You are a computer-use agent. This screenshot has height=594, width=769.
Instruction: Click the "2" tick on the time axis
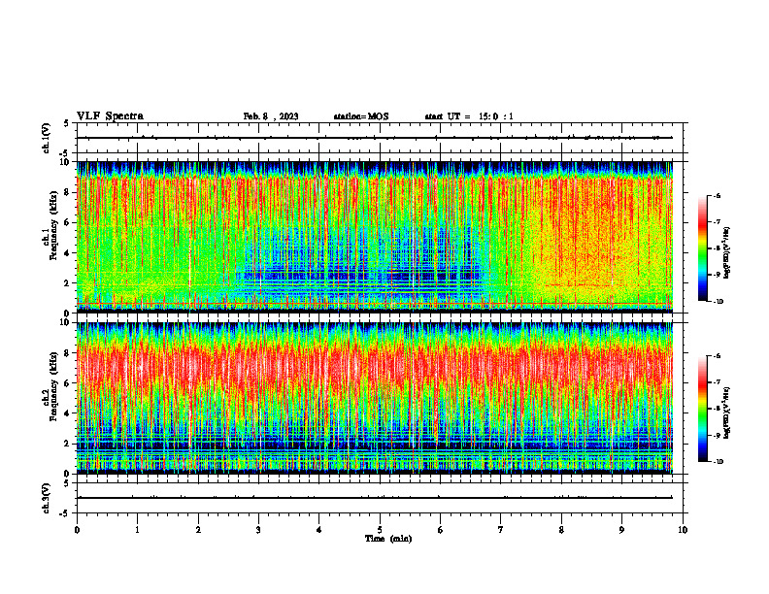click(x=198, y=530)
